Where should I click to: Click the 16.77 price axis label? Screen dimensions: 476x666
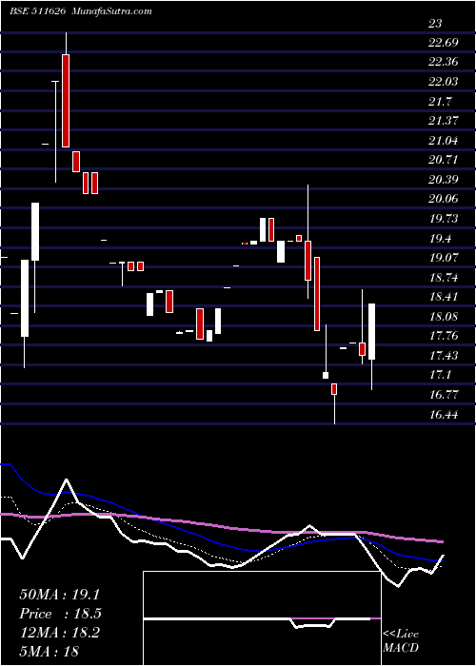(444, 395)
